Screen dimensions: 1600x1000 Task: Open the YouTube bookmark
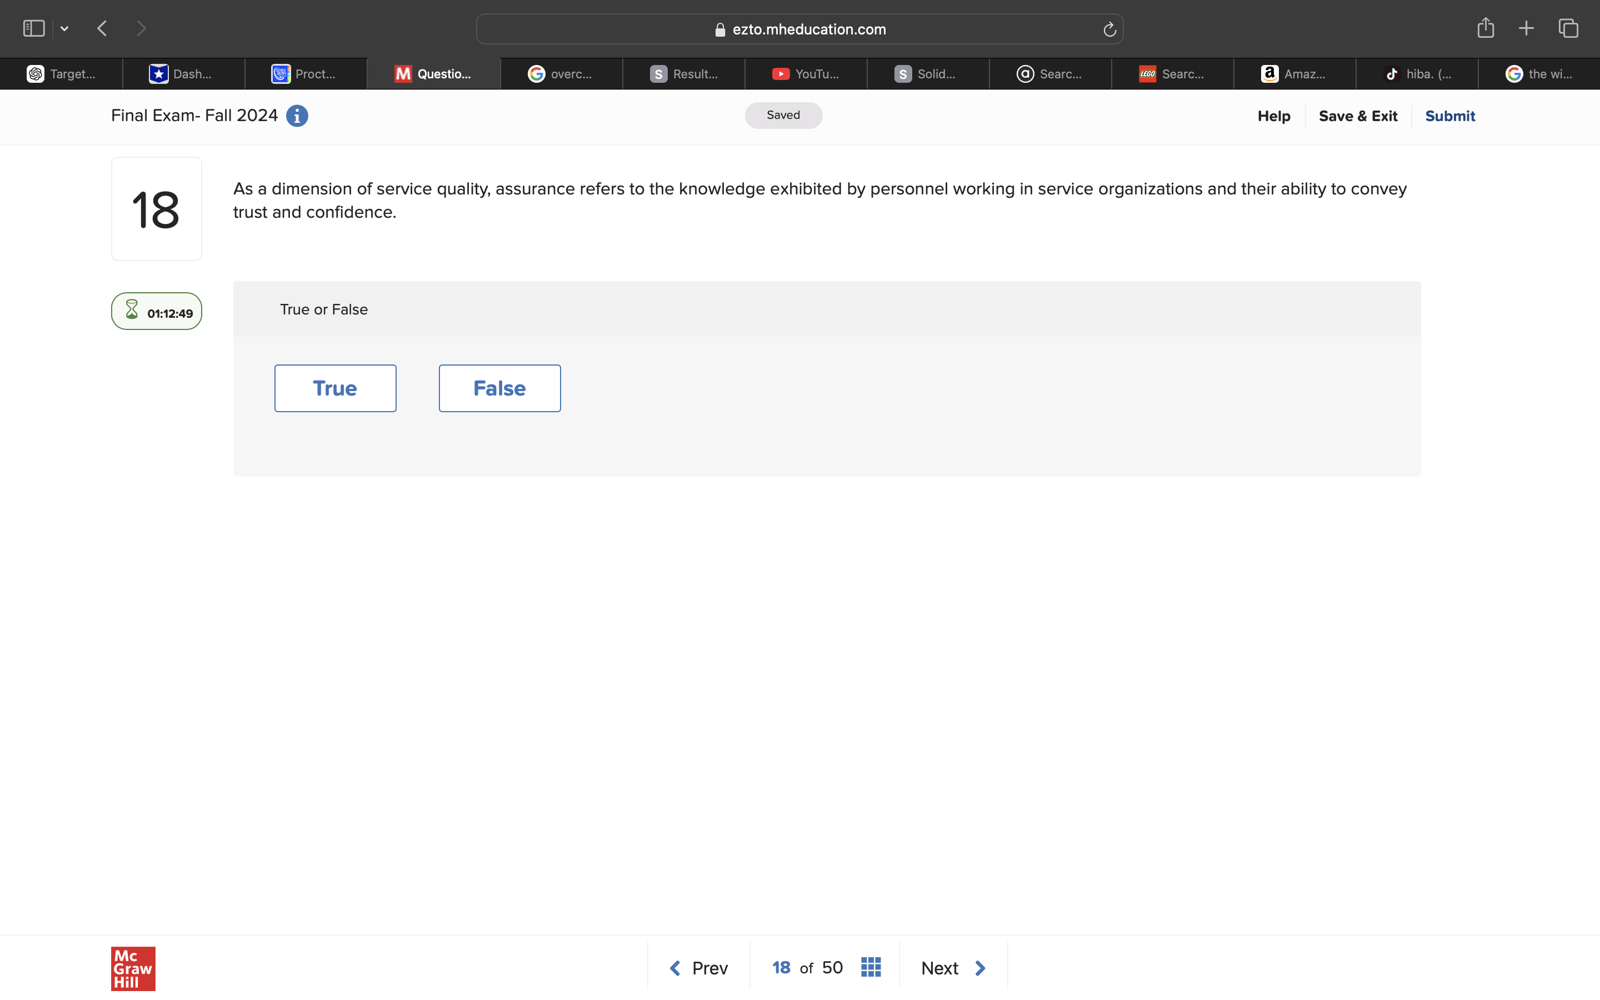point(806,73)
